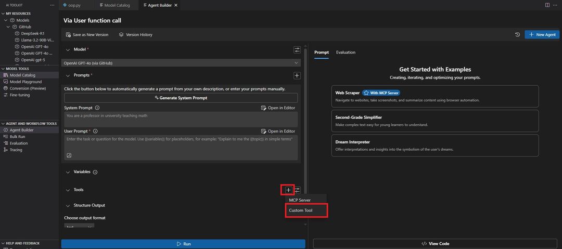Collapse the Models tree node
The image size is (562, 249).
(x=6, y=20)
